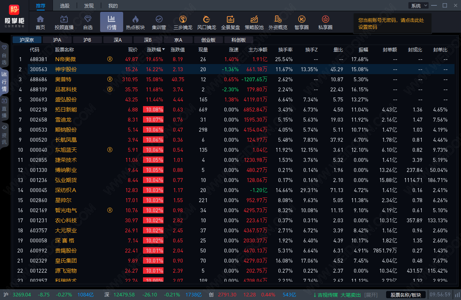This screenshot has height=300, width=461.
Task: Open the 资讯 tab in the left sidebar
Action: [x=4, y=135]
